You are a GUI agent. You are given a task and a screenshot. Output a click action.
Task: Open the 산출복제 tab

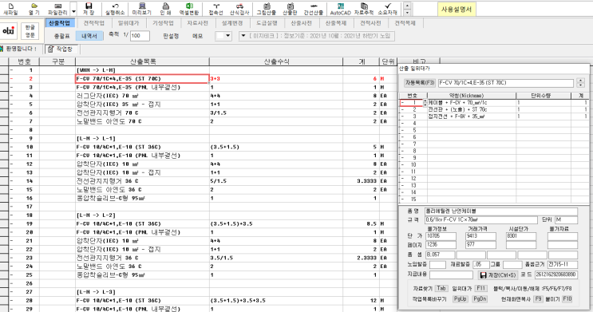[x=336, y=23]
